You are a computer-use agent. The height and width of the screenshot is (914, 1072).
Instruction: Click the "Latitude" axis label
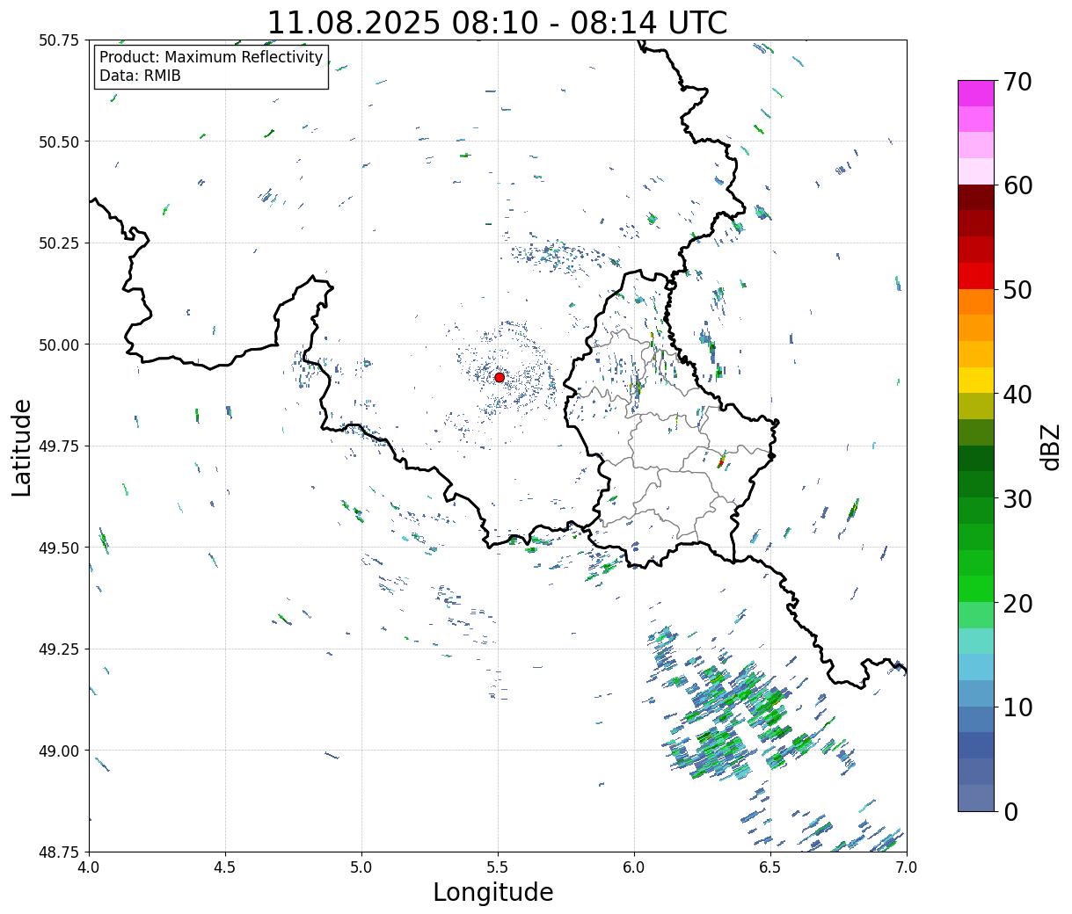[22, 446]
